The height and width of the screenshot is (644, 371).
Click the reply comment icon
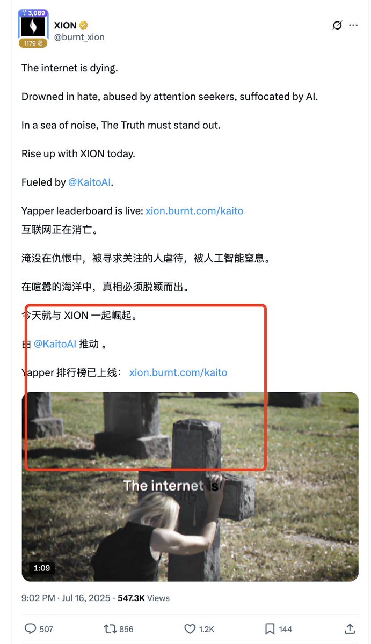coord(31,628)
